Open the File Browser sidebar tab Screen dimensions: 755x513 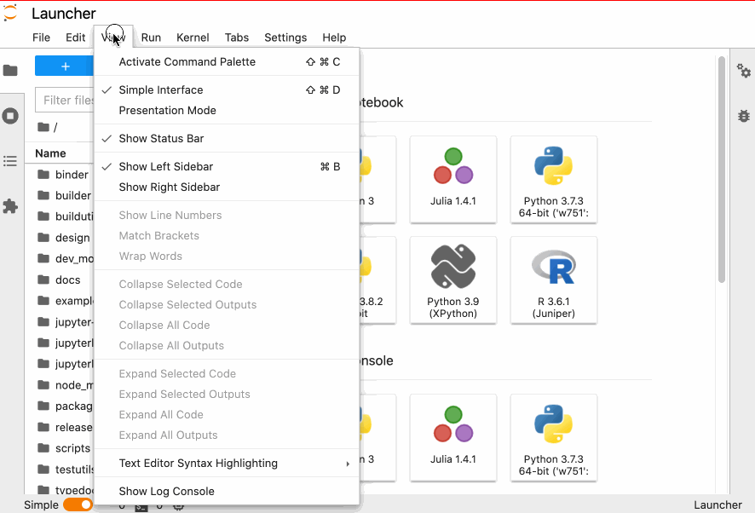click(x=10, y=71)
